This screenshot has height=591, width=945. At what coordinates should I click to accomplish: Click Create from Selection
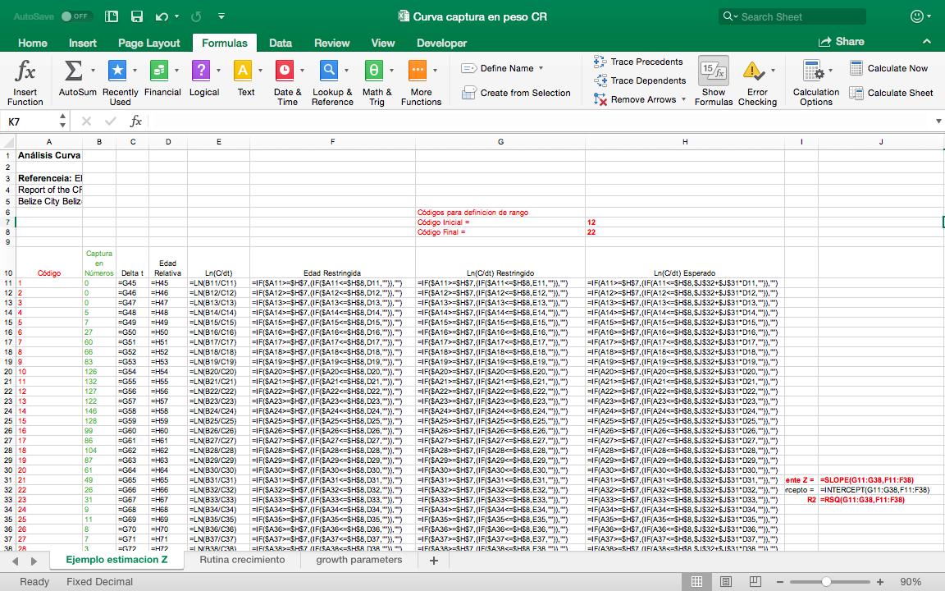pos(516,93)
